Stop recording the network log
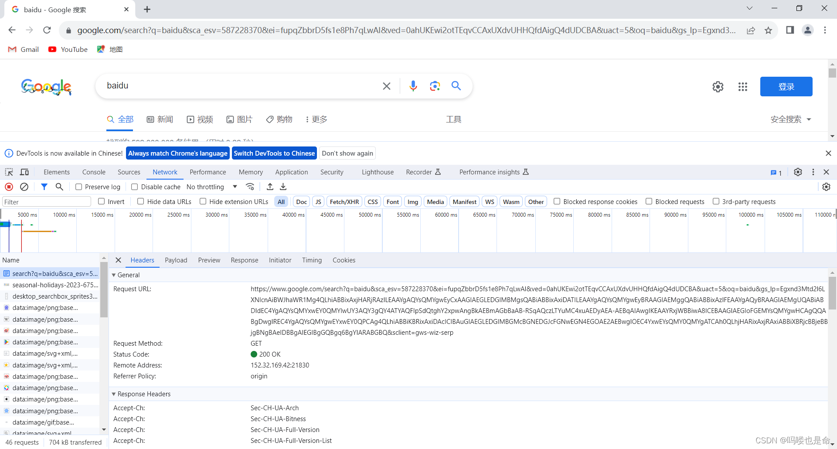Image resolution: width=837 pixels, height=449 pixels. coord(9,187)
